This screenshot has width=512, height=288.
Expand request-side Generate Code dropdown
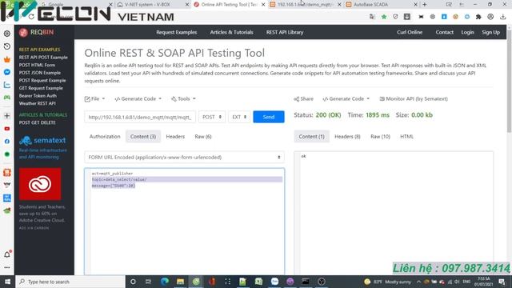[138, 98]
